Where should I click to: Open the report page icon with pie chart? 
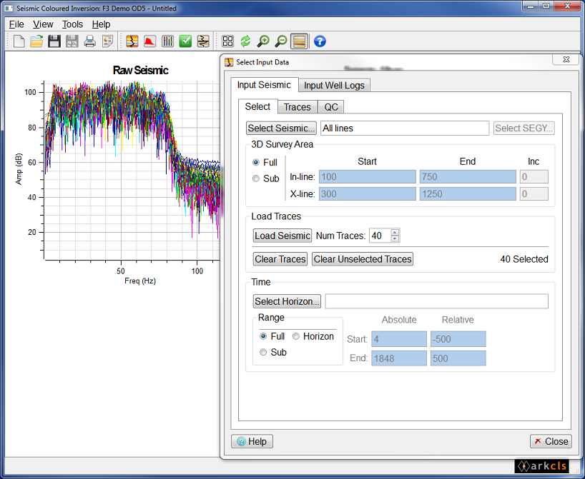107,41
